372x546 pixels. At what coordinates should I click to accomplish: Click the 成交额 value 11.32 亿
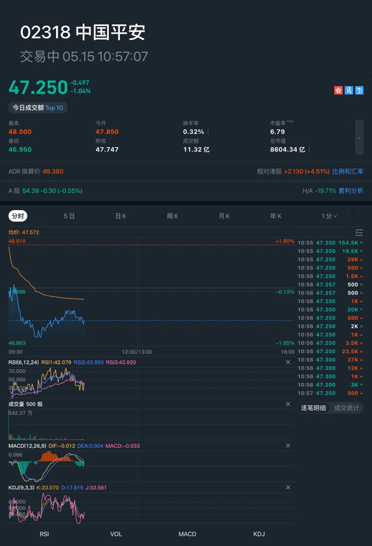click(196, 149)
